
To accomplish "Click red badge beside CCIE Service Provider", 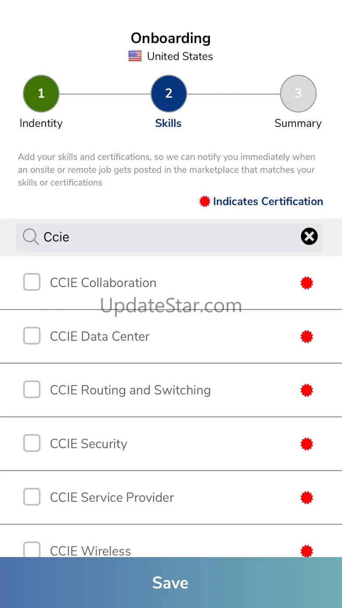I will [306, 498].
